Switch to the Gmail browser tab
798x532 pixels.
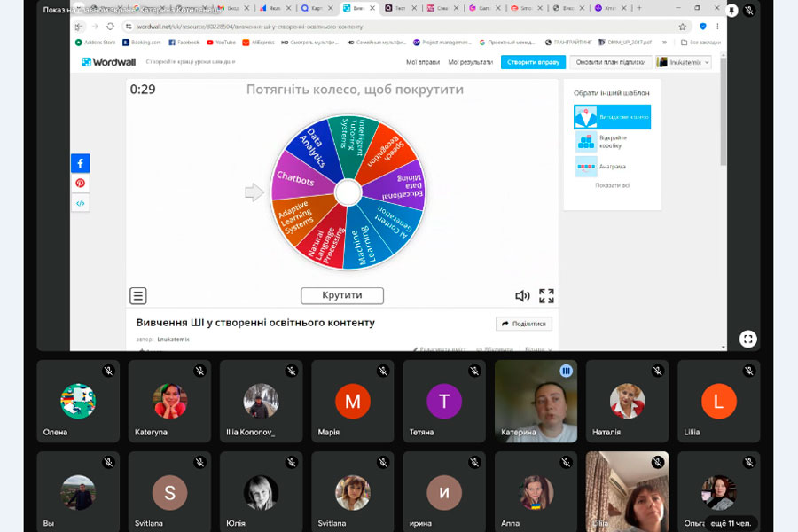(x=233, y=8)
